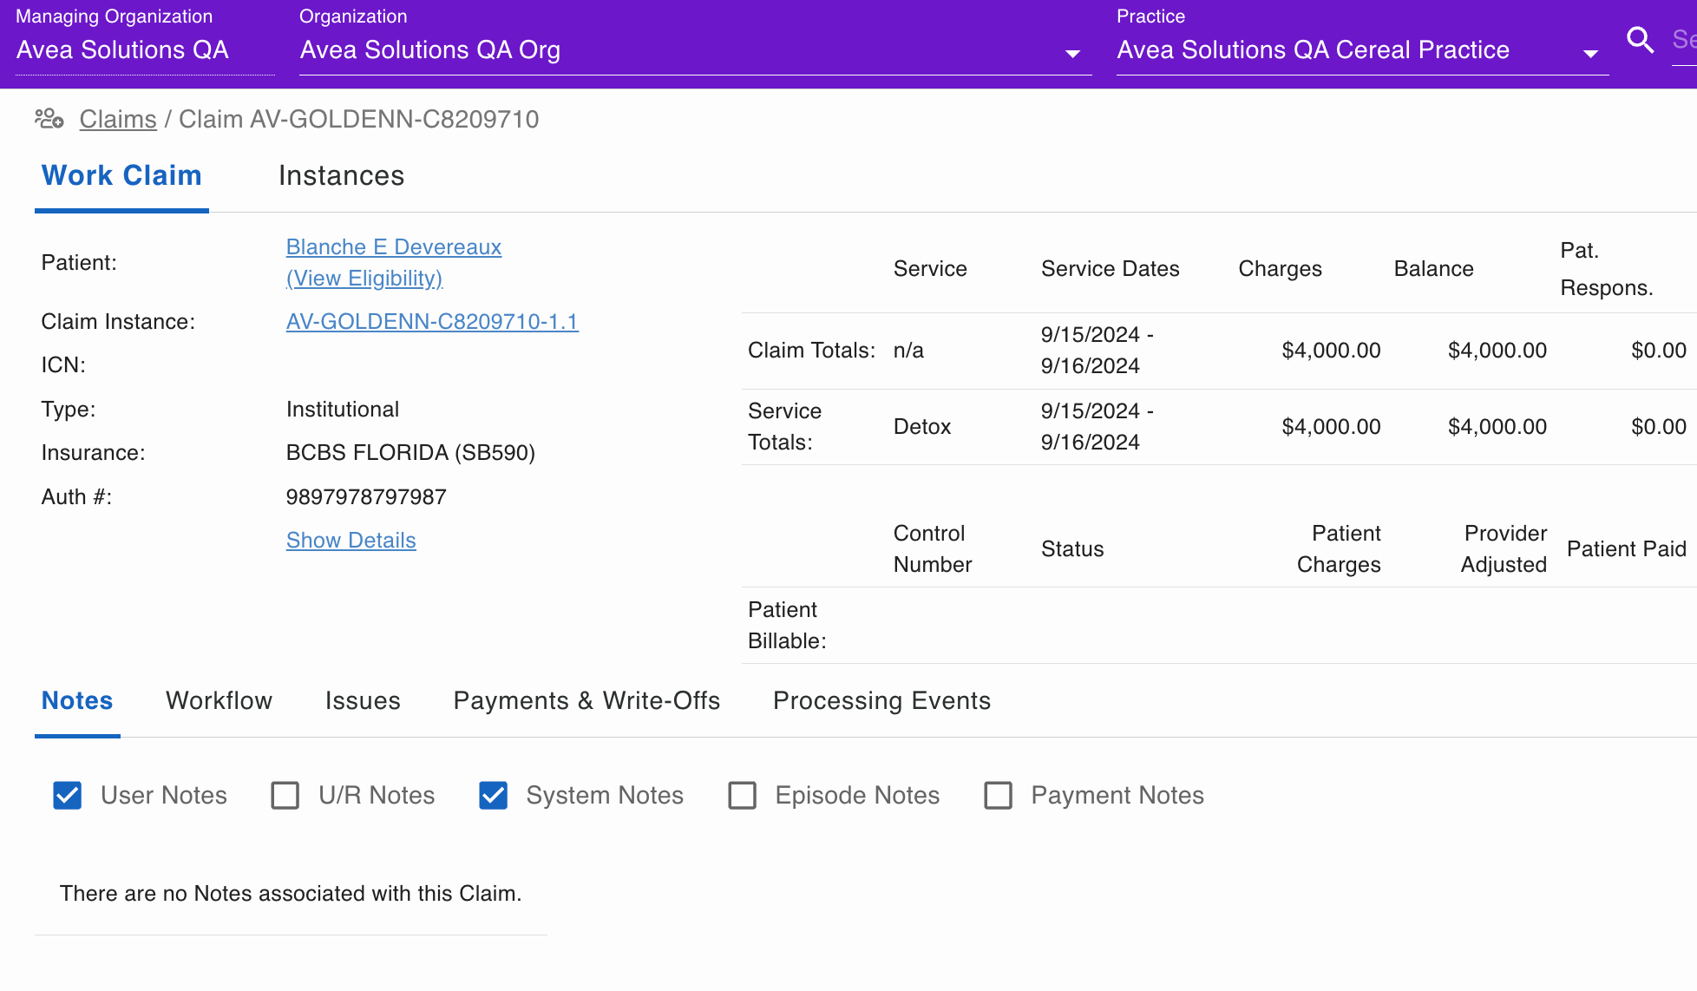
Task: Expand the Practice dropdown arrow
Action: point(1590,54)
